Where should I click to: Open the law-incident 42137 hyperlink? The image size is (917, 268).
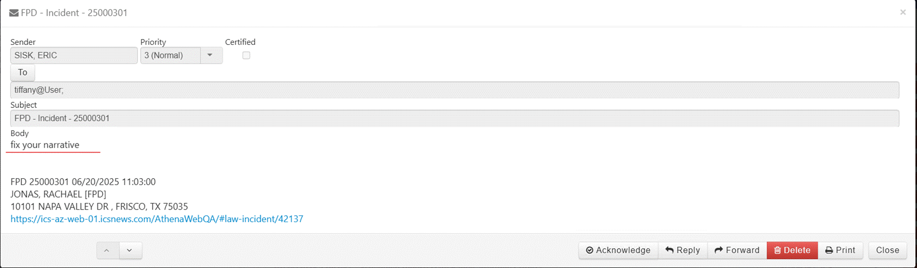(x=157, y=219)
